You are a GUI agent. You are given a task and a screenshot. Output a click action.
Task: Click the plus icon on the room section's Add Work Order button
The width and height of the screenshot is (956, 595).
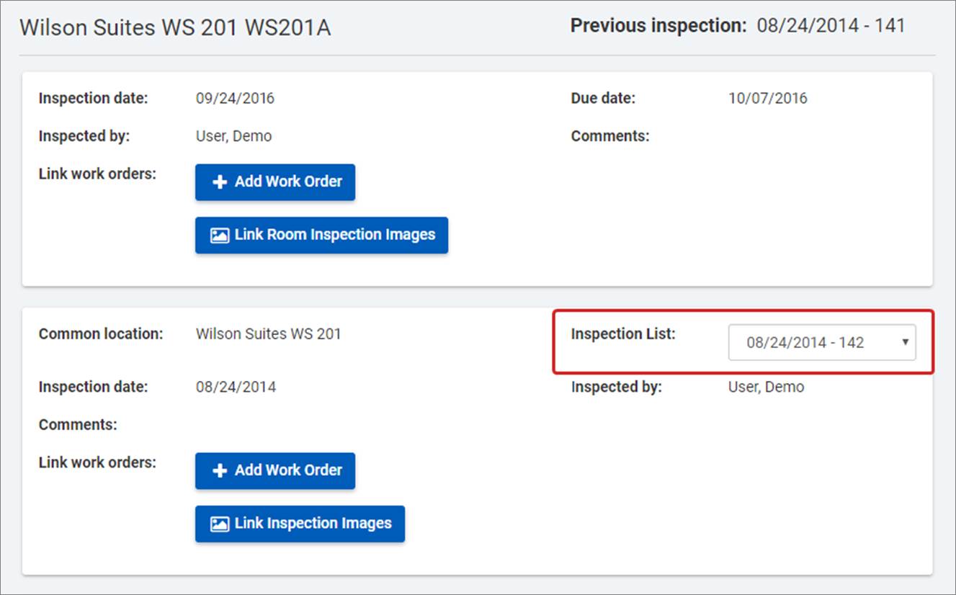pos(220,182)
